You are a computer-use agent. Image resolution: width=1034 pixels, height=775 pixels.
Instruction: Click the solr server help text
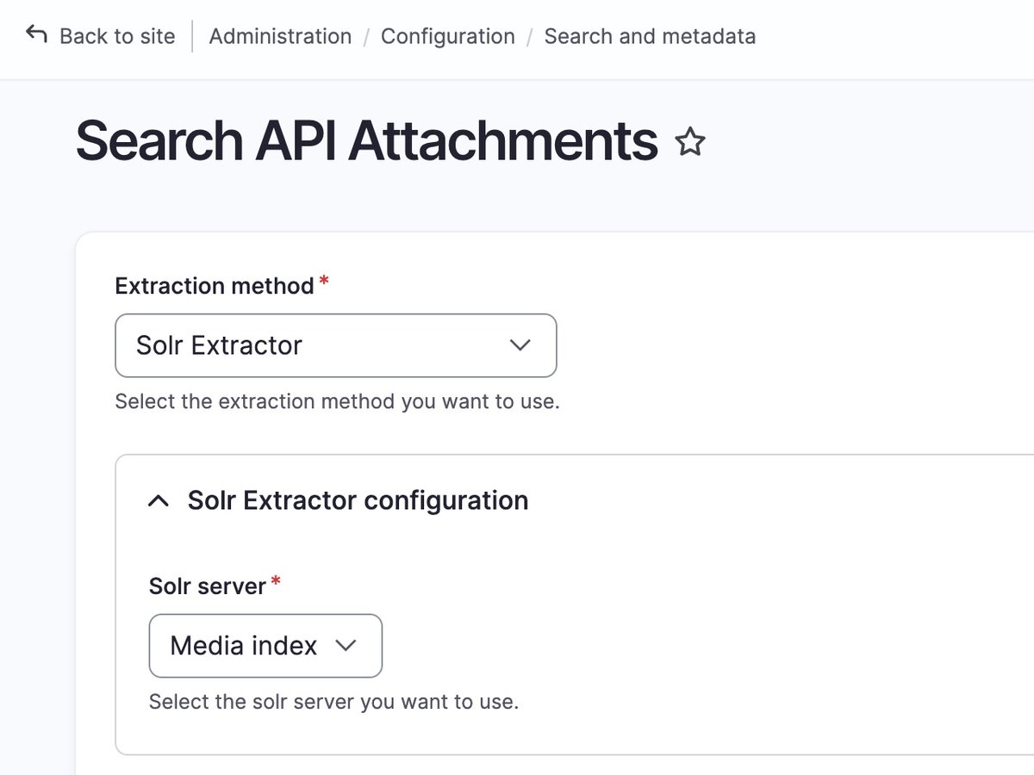click(333, 702)
